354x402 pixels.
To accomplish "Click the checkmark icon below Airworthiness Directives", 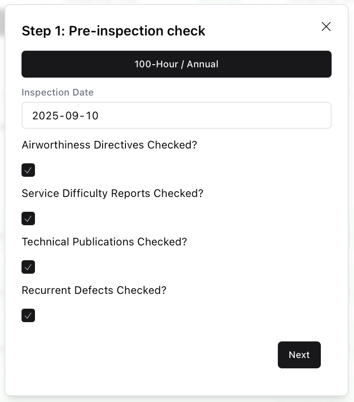I will [x=28, y=170].
